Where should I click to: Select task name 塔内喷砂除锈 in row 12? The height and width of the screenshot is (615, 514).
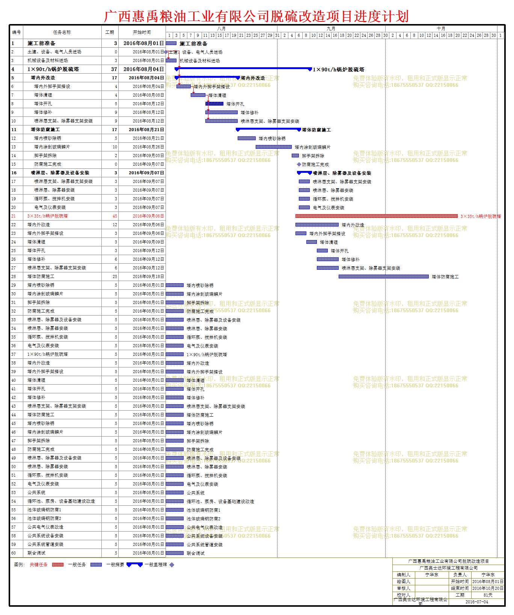[x=48, y=138]
